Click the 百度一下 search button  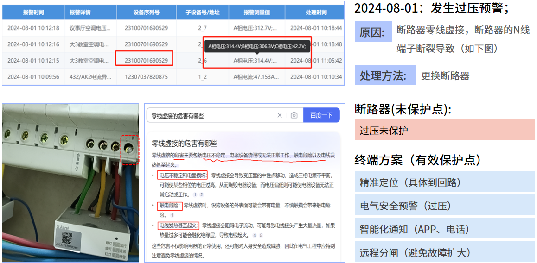click(321, 115)
